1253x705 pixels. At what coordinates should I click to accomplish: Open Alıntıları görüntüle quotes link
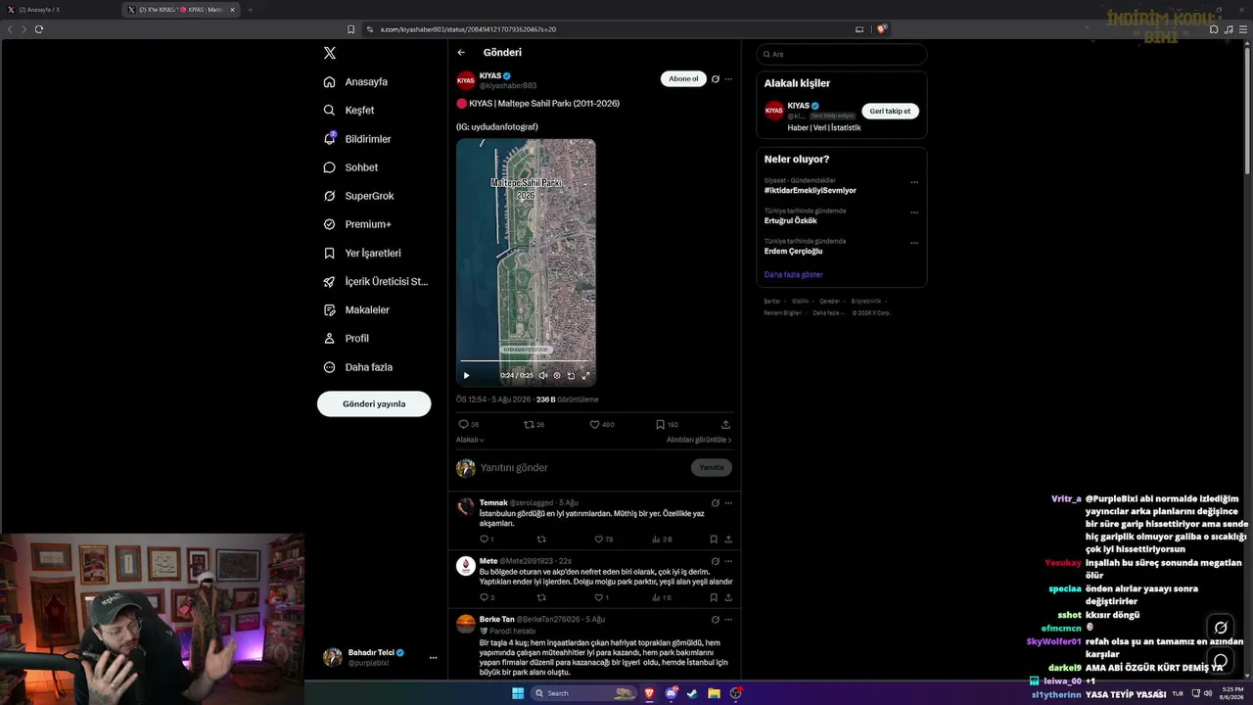(699, 440)
